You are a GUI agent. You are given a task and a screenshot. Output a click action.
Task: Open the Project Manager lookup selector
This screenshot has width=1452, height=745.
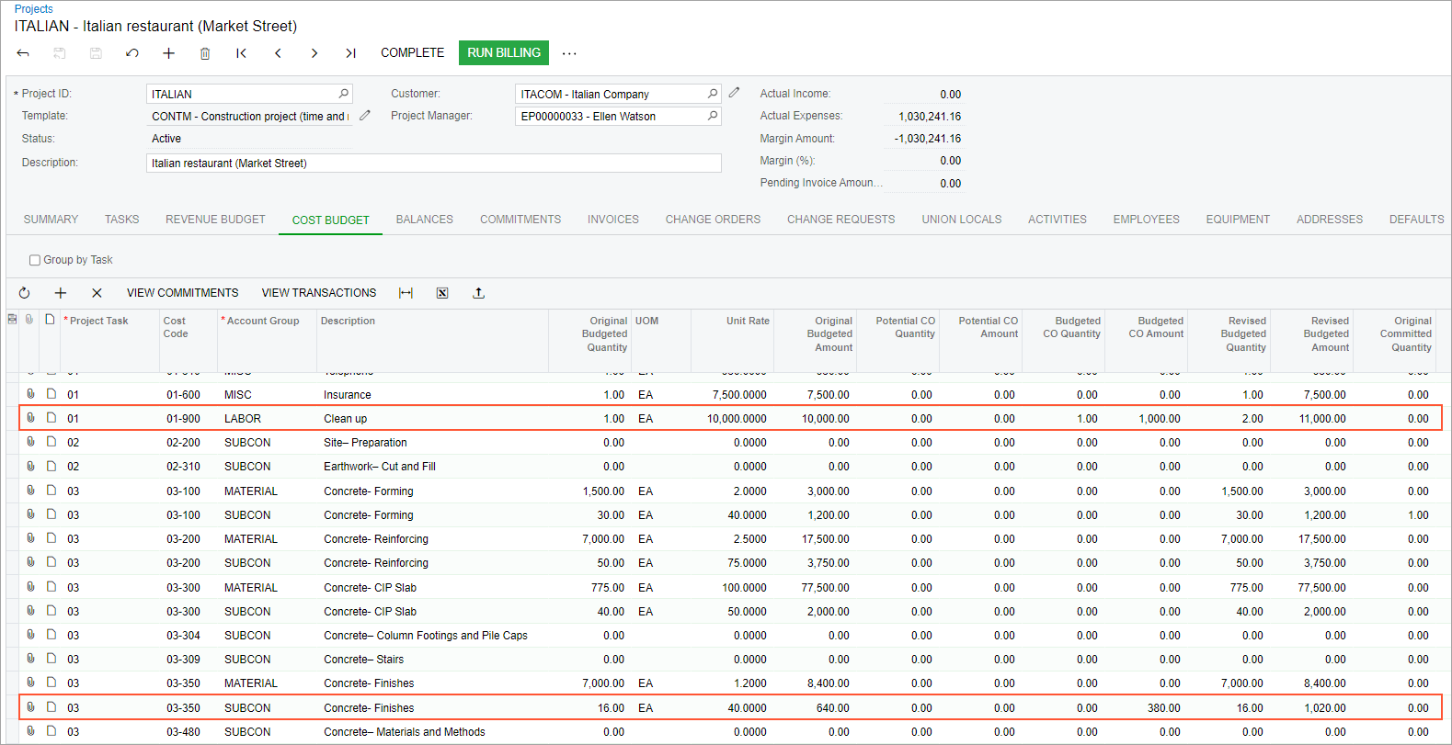[712, 116]
